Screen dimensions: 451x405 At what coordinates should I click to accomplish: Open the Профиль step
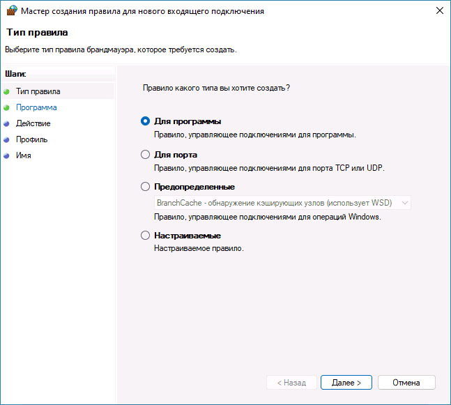(32, 139)
